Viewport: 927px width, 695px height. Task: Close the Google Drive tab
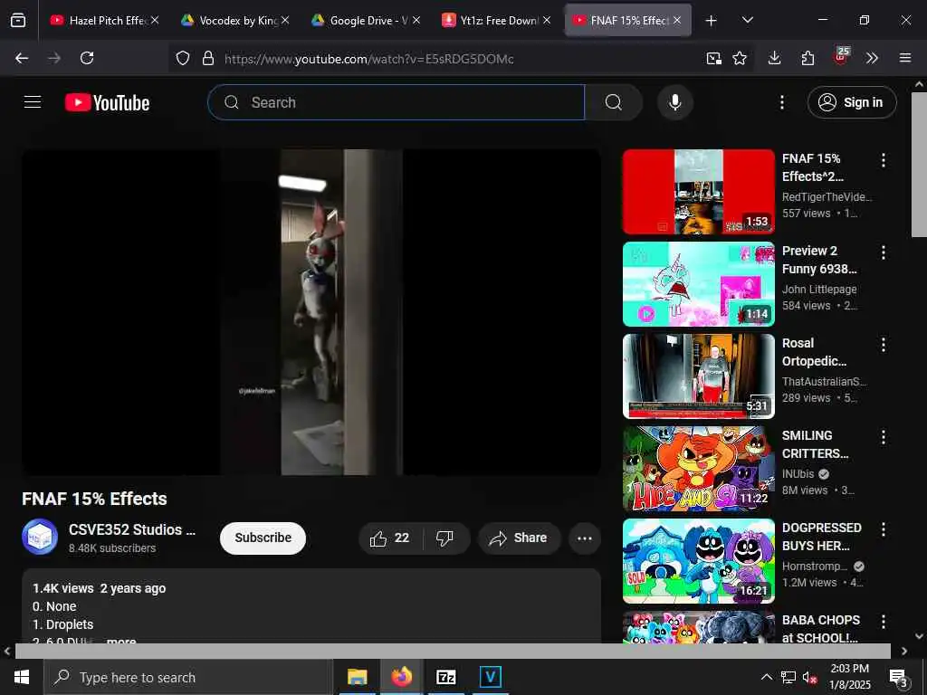pyautogui.click(x=416, y=20)
